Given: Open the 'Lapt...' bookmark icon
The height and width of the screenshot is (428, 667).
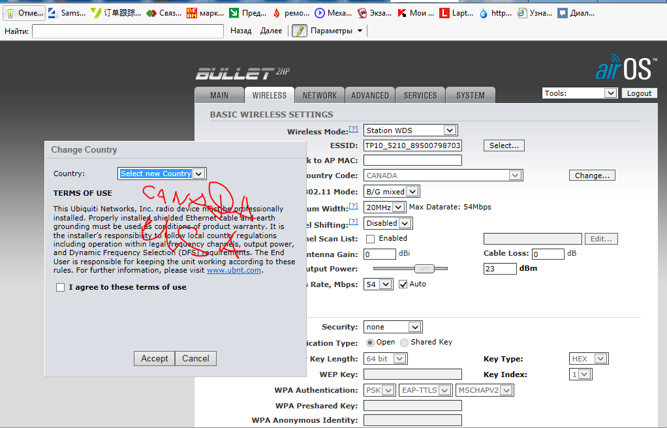Looking at the screenshot, I should (444, 13).
